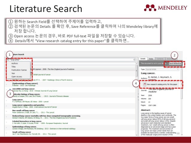
Task: Select the Molecular biology of lung cancer result
Action: tap(71, 95)
